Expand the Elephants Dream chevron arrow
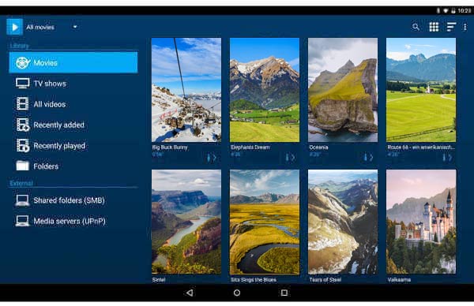 [293, 157]
